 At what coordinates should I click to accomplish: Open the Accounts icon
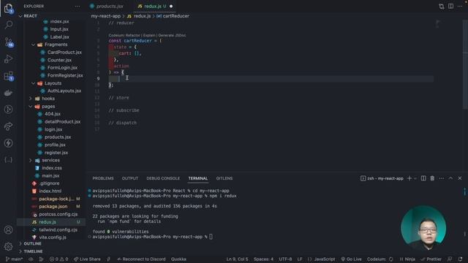[8, 230]
